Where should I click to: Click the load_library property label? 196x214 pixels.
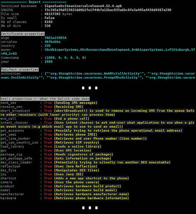[x=12, y=147]
